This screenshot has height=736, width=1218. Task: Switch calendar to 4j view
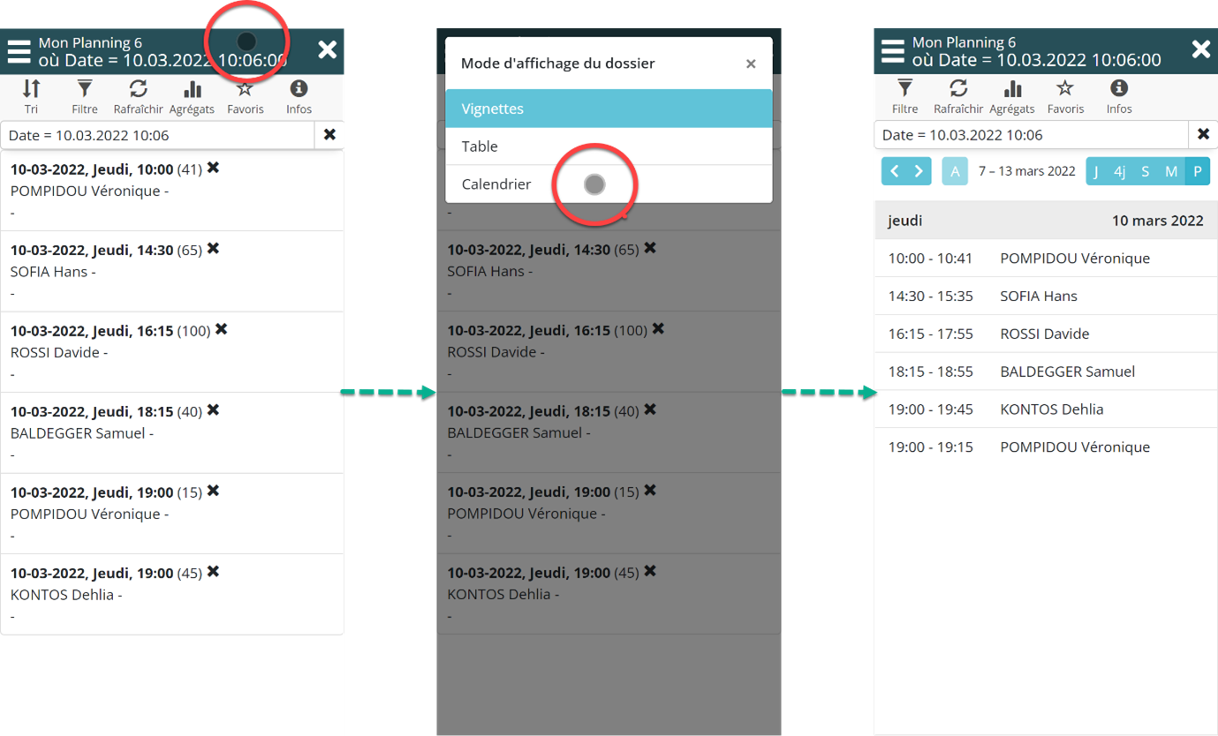coord(1120,171)
